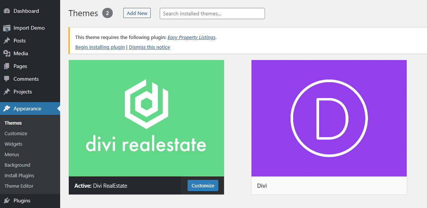
Task: Click the 'Divi' theme name label
Action: (262, 186)
